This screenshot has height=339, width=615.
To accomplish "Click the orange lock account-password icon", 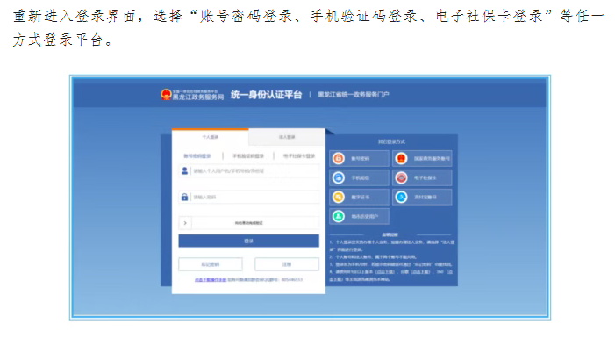I will point(339,158).
